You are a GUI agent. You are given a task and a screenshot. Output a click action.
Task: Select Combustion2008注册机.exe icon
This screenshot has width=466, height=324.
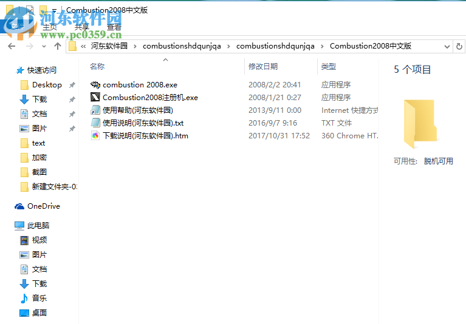click(95, 97)
